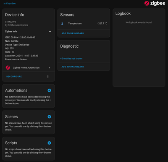Click the Automations heading

point(16,90)
